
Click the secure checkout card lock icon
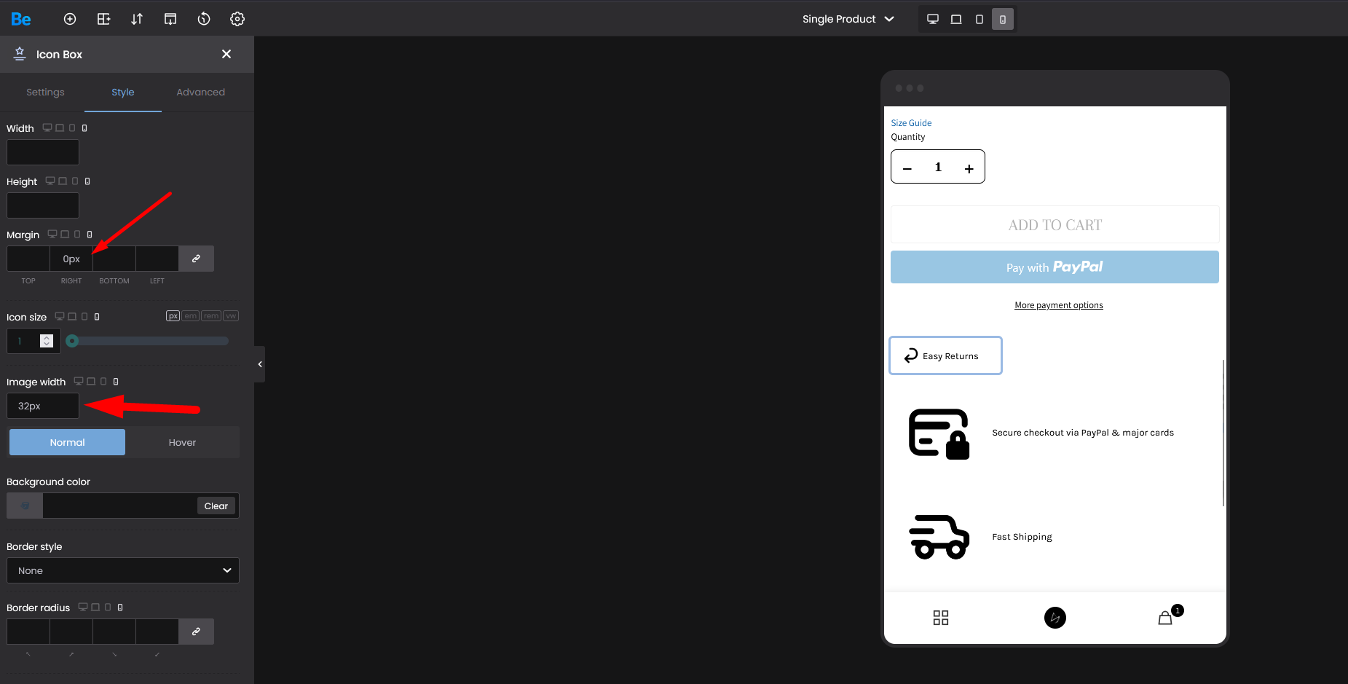939,433
